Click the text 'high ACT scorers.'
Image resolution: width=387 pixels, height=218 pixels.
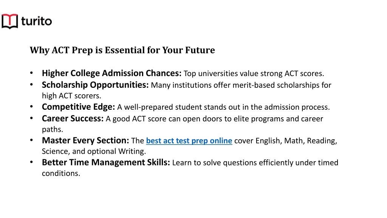pyautogui.click(x=71, y=96)
